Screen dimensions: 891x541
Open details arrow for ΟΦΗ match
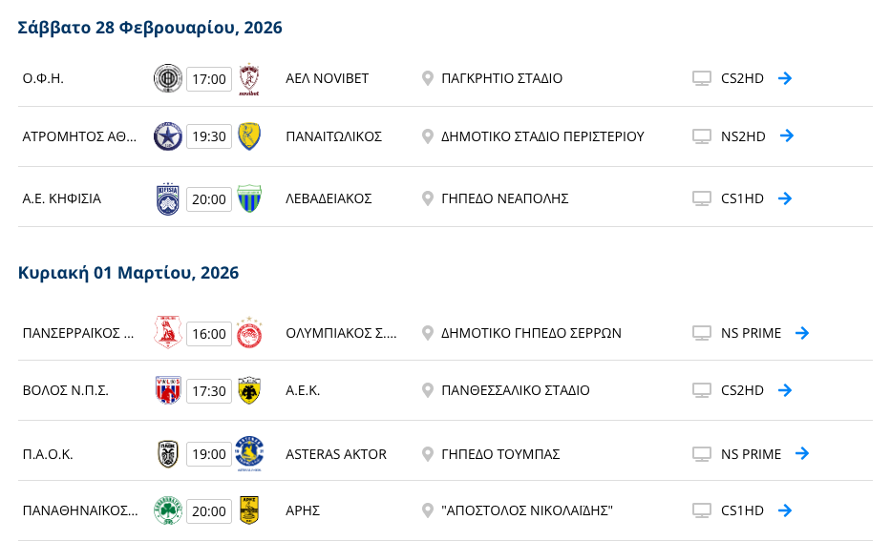click(785, 78)
